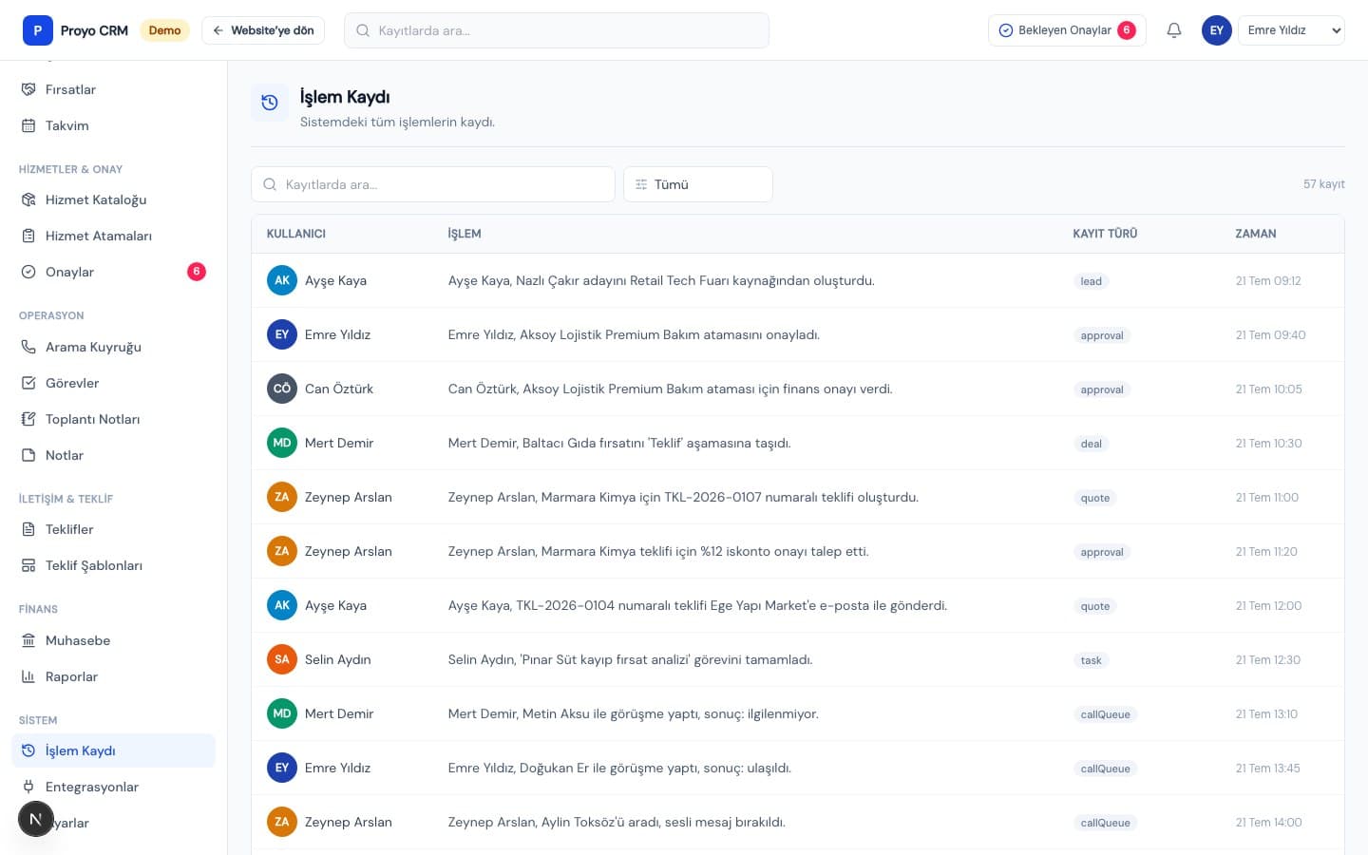The height and width of the screenshot is (855, 1368).
Task: Open Fırsatlar from the sidebar
Action: pos(113,89)
